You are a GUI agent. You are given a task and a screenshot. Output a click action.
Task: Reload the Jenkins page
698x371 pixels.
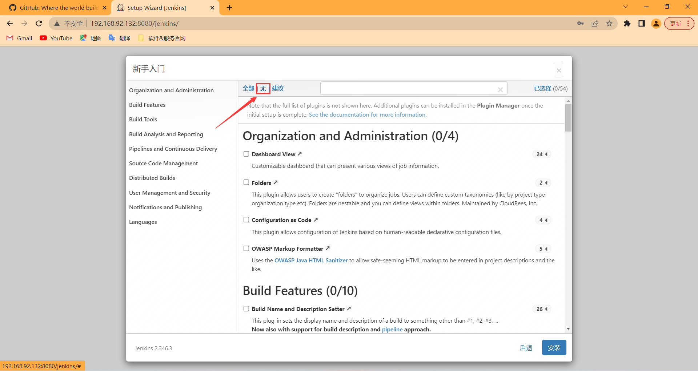pyautogui.click(x=39, y=24)
